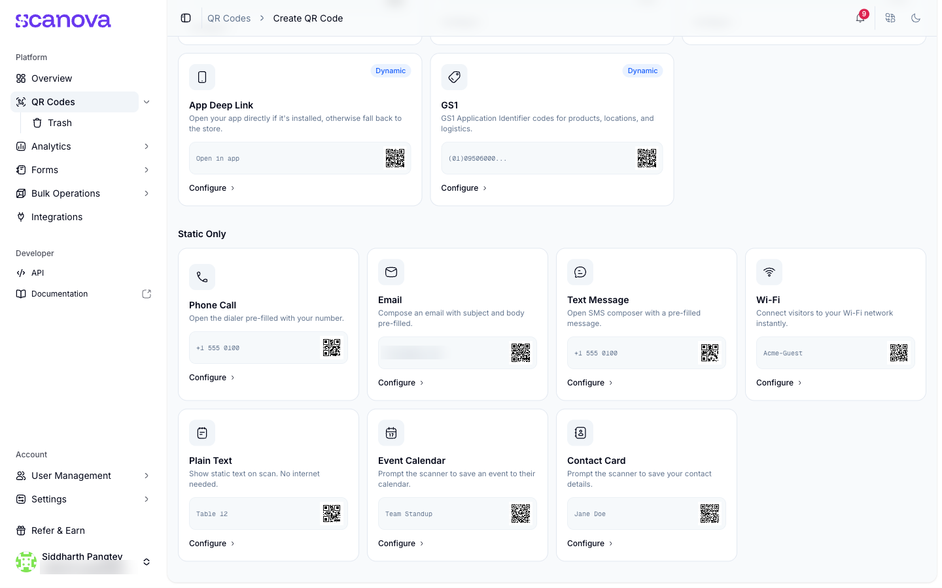Viewport: 942px width, 588px height.
Task: Configure the Event Calendar QR code
Action: point(401,544)
